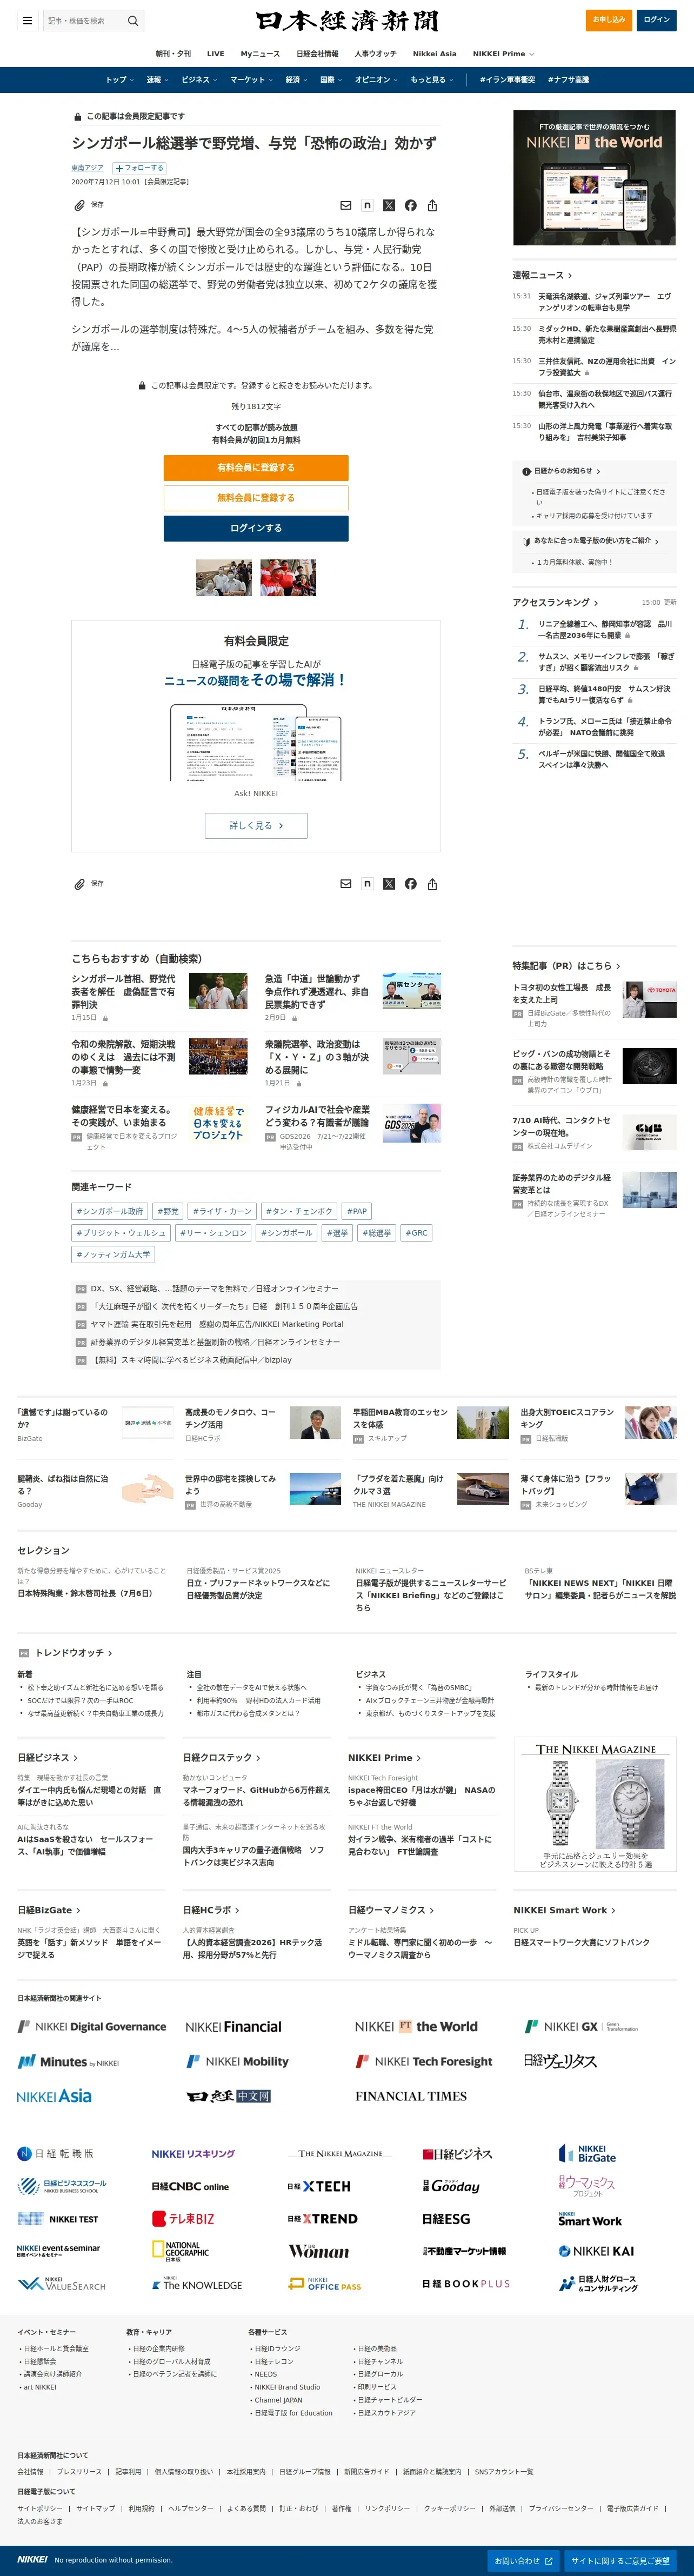Screen dimensions: 694x2576
Task: Open the 経済 dropdown menu
Action: pyautogui.click(x=296, y=80)
